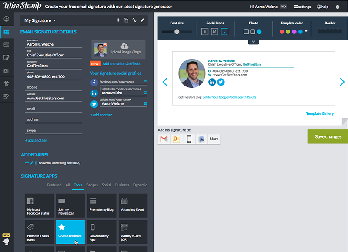
Task: Select the Add my vCard (QR) tile
Action: [133, 232]
